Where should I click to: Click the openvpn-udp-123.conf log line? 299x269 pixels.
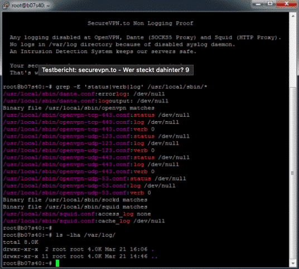coord(91,143)
